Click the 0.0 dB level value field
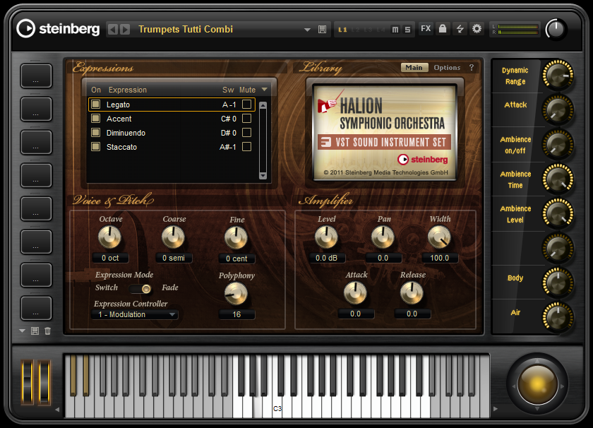593x428 pixels. point(326,258)
